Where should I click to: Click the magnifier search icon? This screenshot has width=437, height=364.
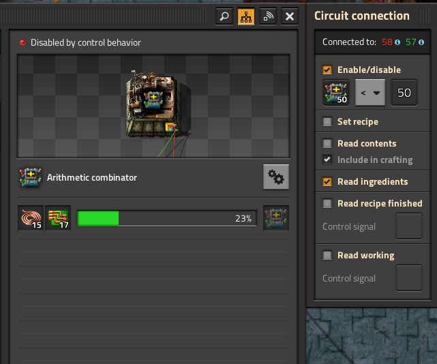tap(224, 16)
